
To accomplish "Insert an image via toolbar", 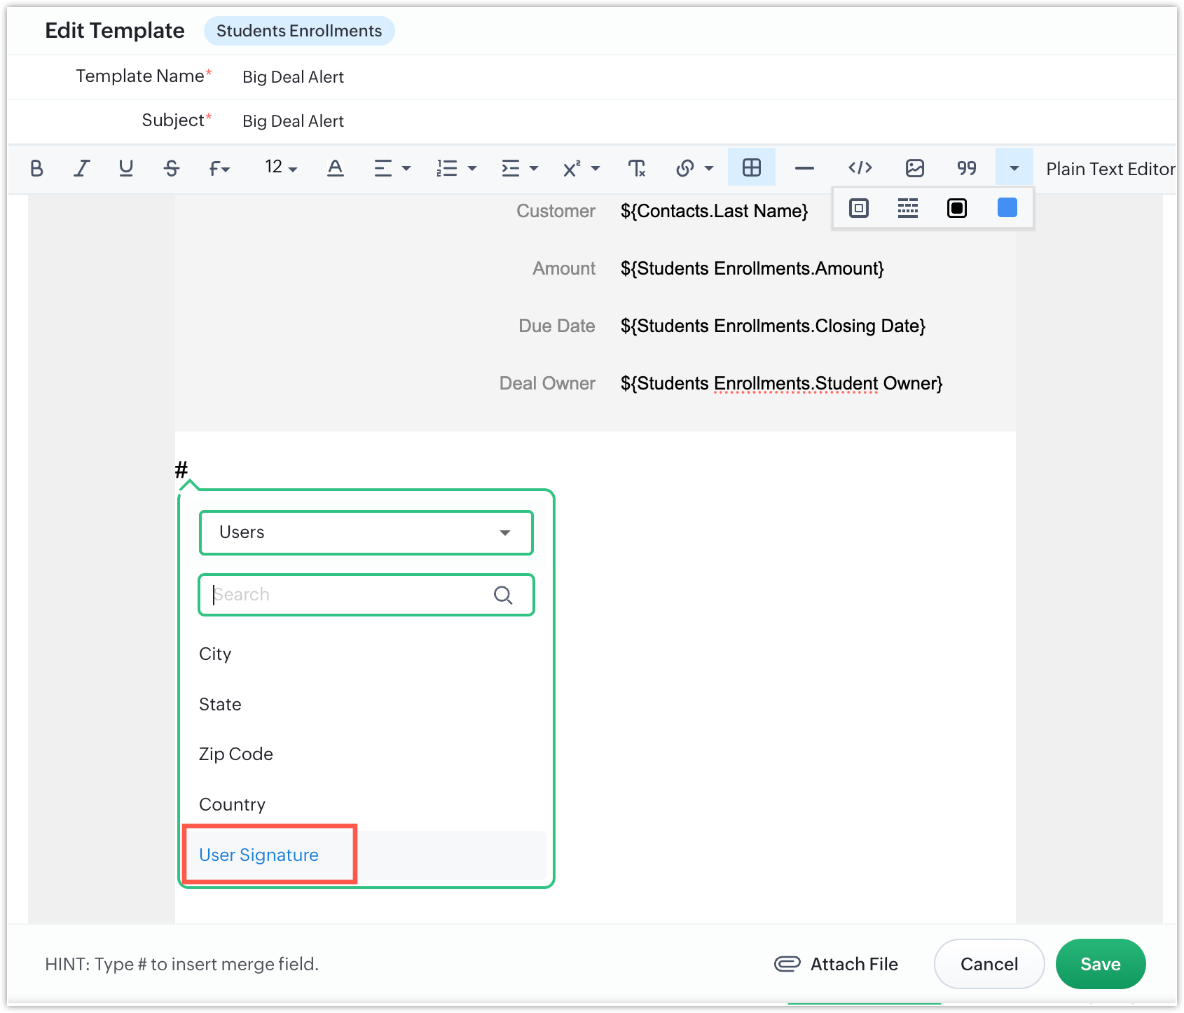I will coord(914,168).
